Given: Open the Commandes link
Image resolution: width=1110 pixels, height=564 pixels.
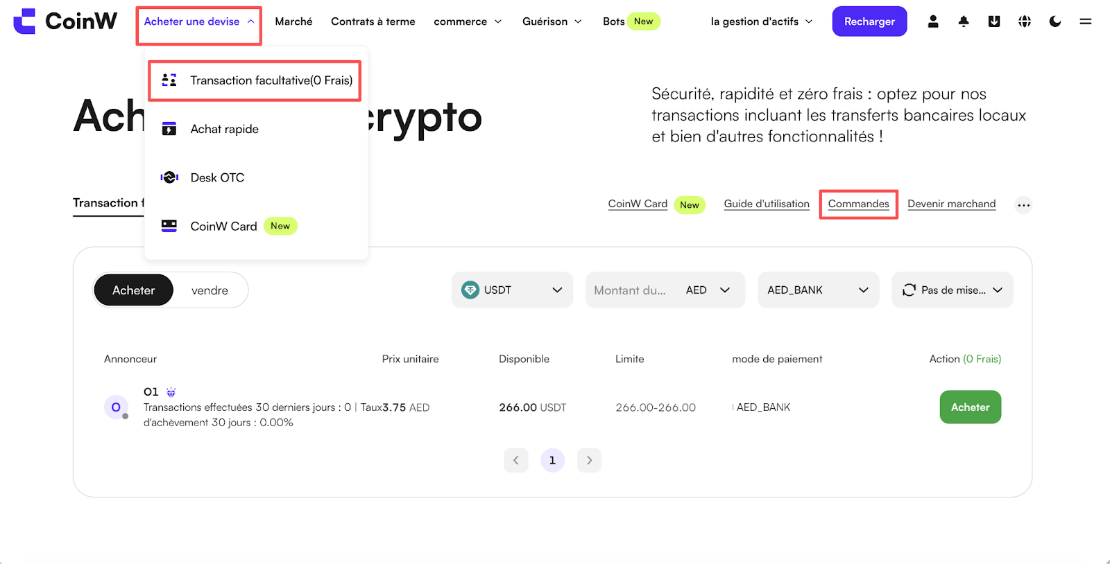Looking at the screenshot, I should tap(858, 204).
